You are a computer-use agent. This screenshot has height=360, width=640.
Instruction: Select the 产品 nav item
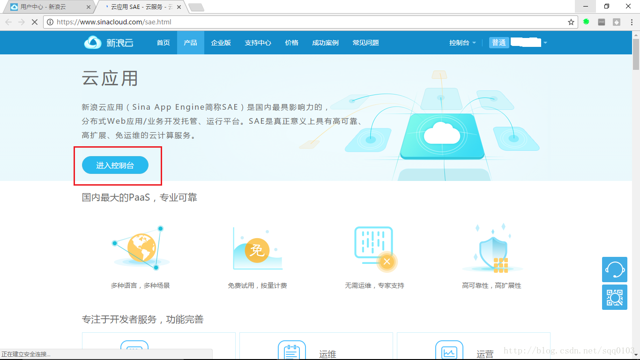190,43
